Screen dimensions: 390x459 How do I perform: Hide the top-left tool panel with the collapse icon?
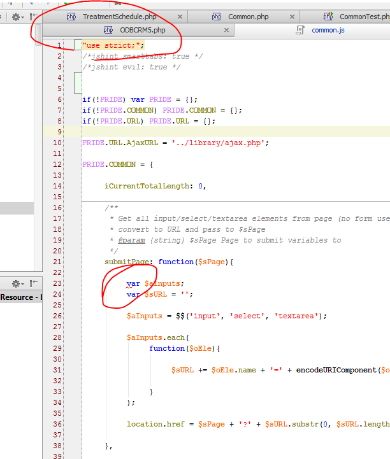[x=34, y=17]
